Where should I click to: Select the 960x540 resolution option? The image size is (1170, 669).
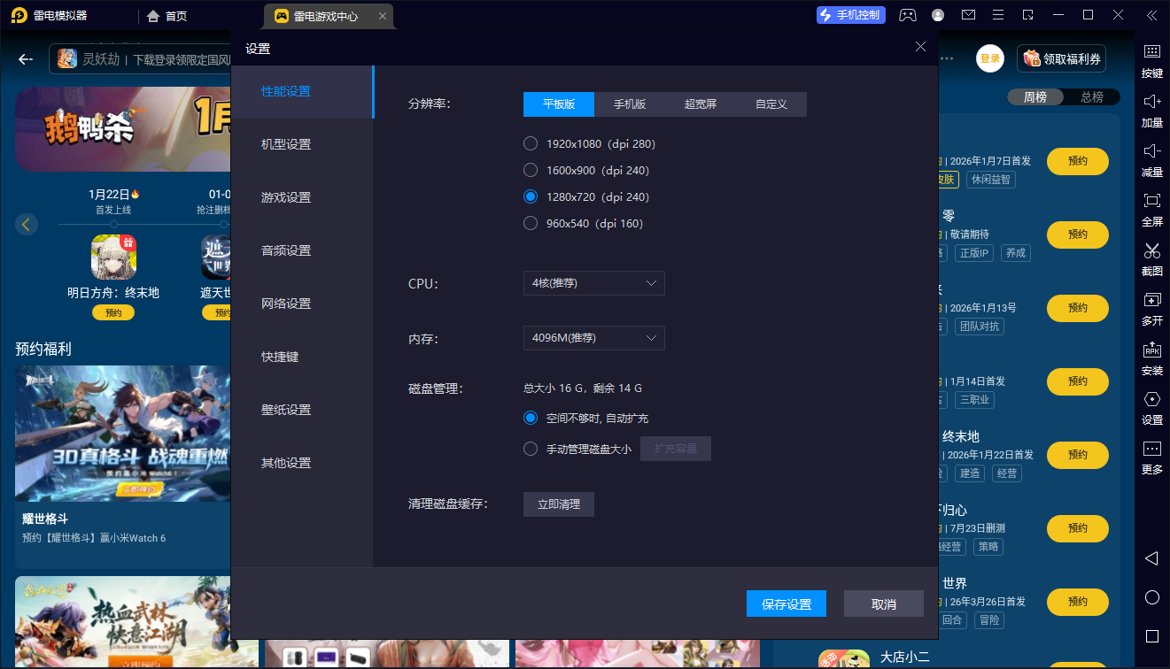[x=531, y=223]
